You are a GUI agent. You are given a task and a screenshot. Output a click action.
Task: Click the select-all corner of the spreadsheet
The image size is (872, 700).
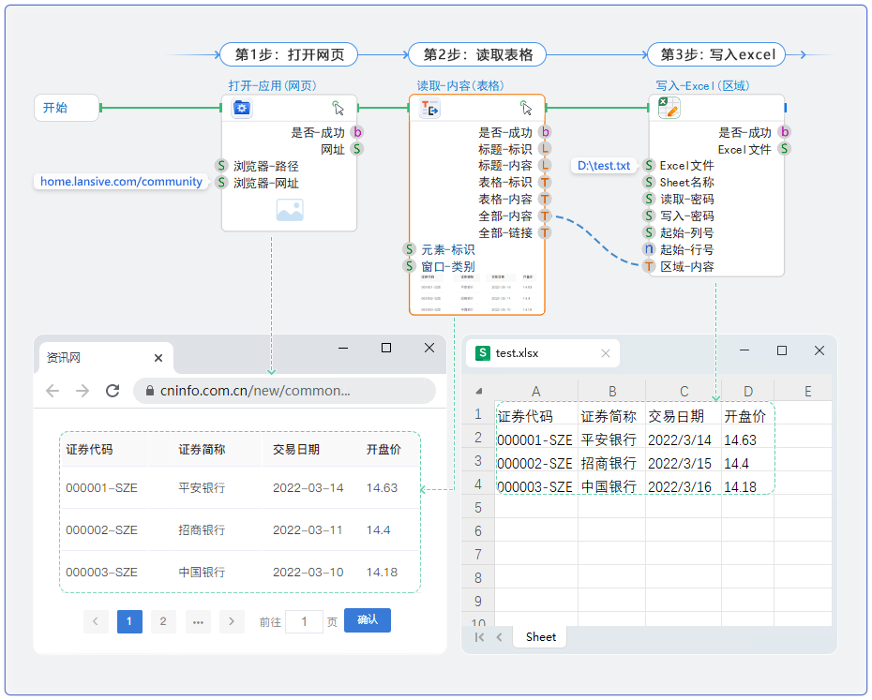coord(478,392)
